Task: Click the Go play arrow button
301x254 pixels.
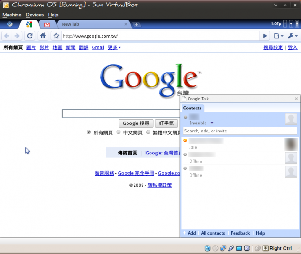Action: (x=265, y=36)
